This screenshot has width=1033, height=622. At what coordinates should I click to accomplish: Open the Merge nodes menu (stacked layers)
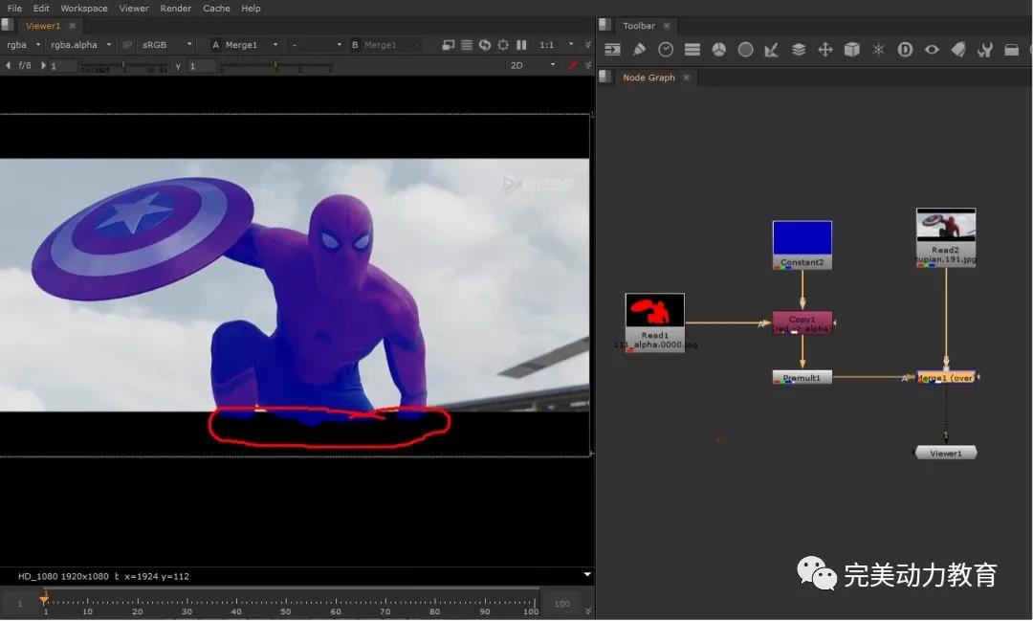pyautogui.click(x=799, y=50)
